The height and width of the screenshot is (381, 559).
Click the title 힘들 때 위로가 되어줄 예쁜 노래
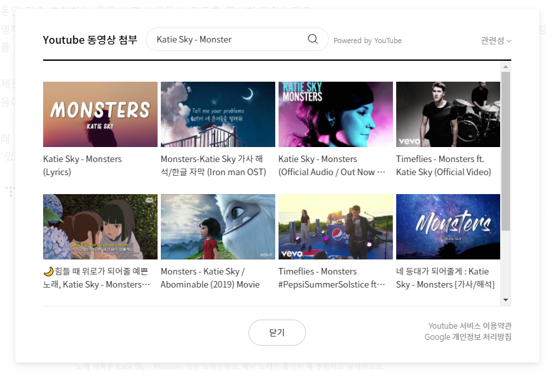pos(96,278)
